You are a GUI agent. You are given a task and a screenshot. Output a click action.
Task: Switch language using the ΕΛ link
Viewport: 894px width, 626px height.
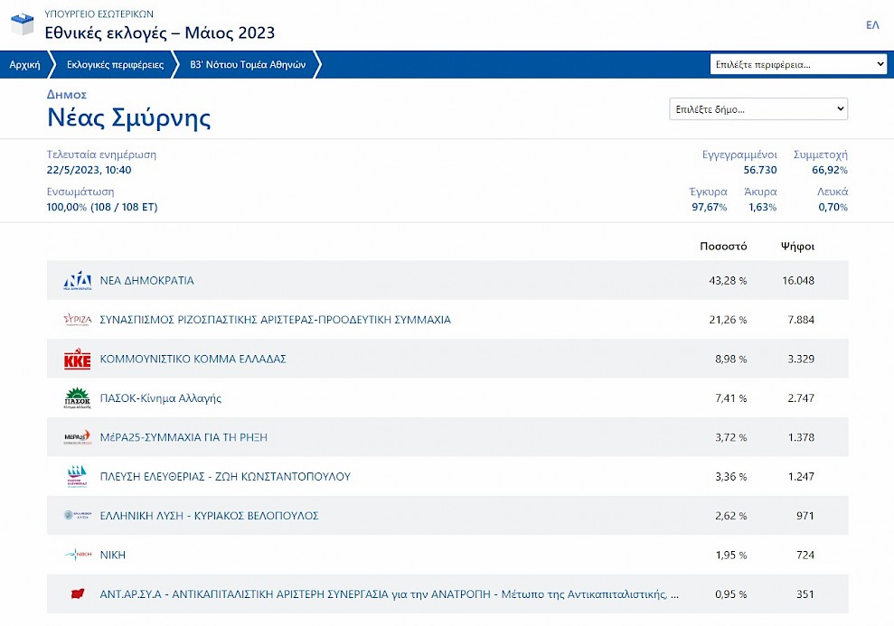[872, 25]
